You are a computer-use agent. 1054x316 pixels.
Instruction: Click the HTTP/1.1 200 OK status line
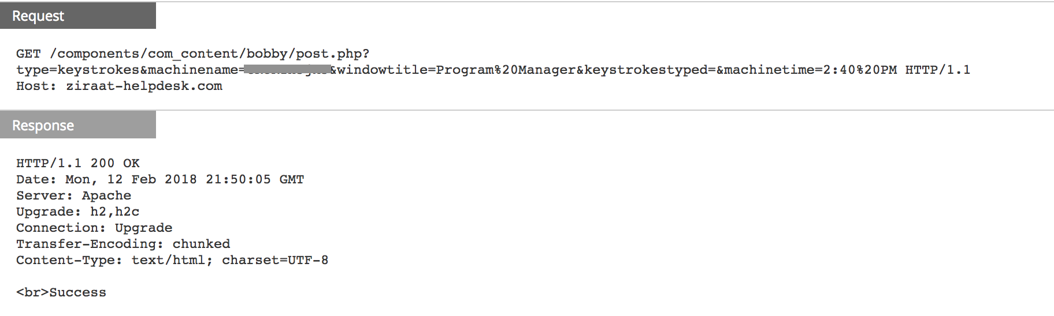(78, 163)
